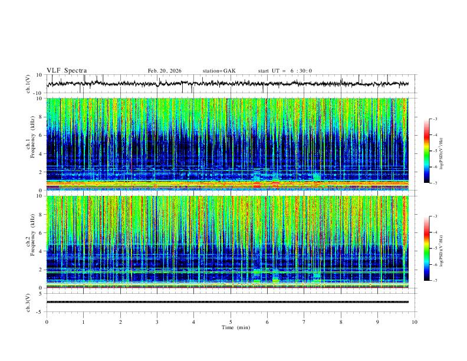Click the ch.1 spectrogram color bar
The image size is (467, 361).
(426, 151)
